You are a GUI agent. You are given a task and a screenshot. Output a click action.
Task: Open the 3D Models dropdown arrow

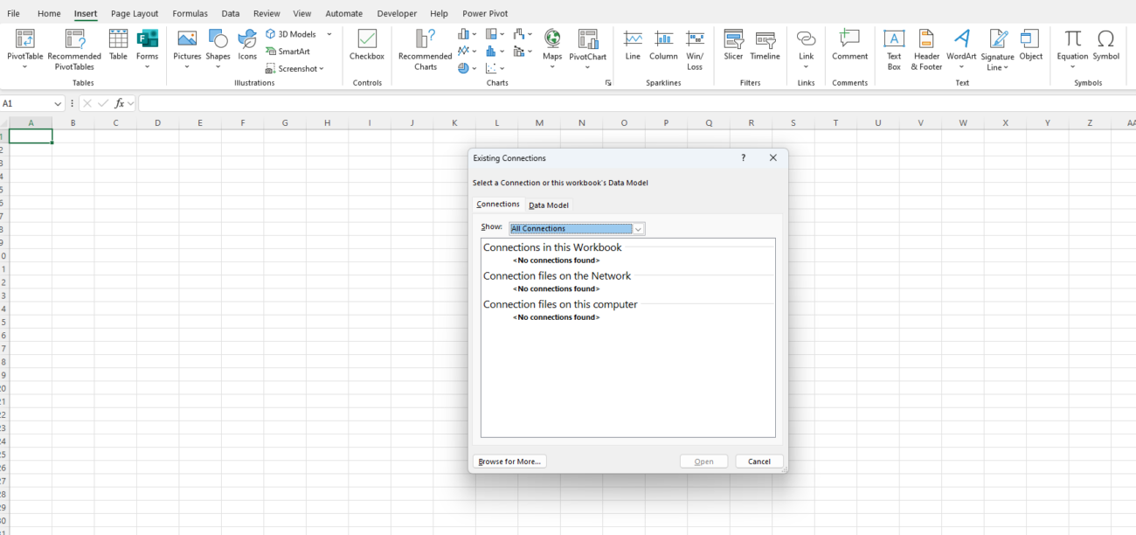point(329,34)
